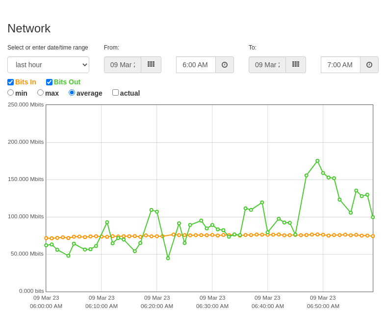Click the 150.000 Mbits axis label

point(26,179)
